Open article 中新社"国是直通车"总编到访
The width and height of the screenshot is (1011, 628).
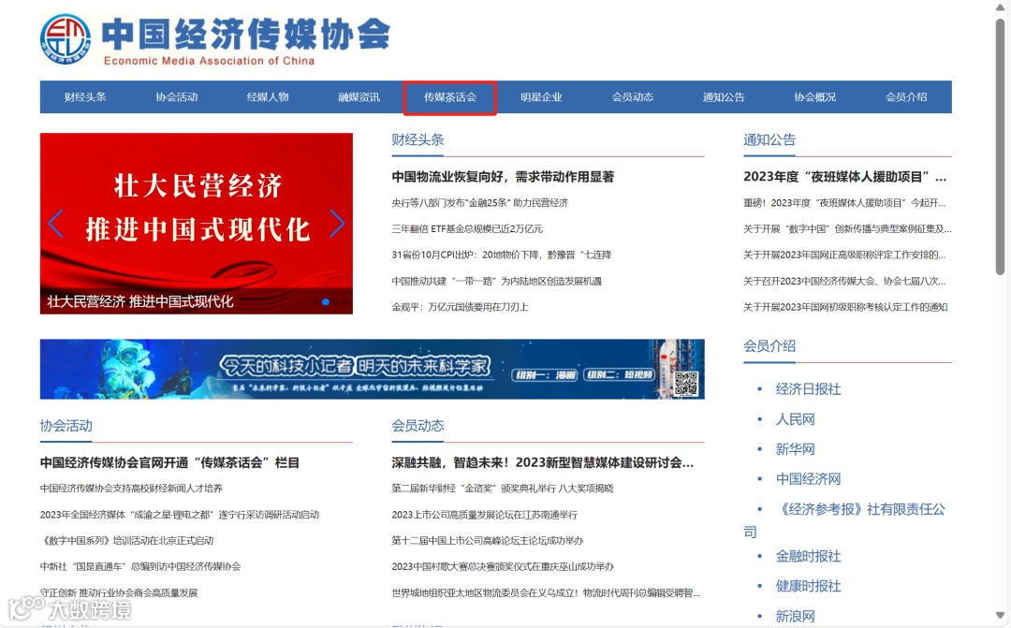[139, 567]
